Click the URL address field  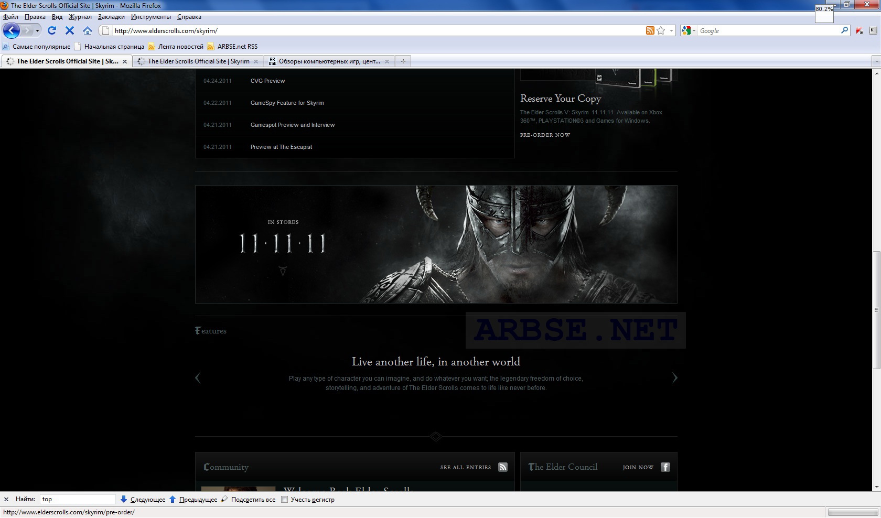[x=378, y=30]
